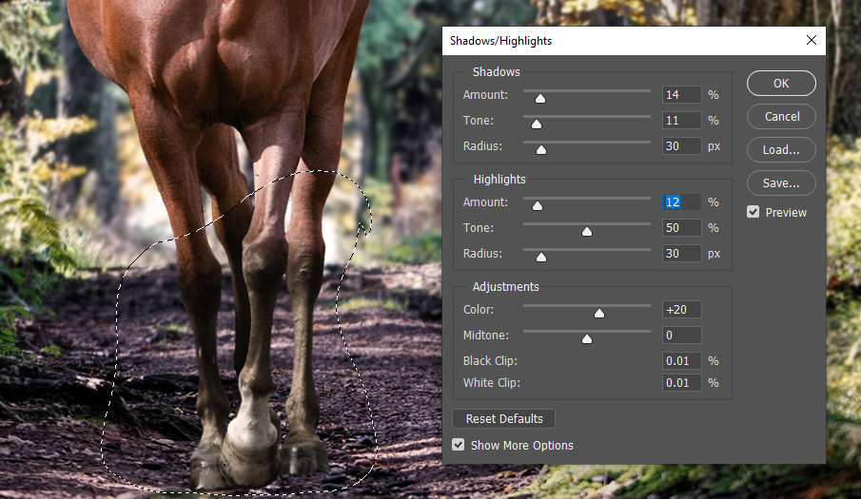Image resolution: width=861 pixels, height=499 pixels.
Task: Close the Shadows/Highlights dialog
Action: [x=811, y=40]
